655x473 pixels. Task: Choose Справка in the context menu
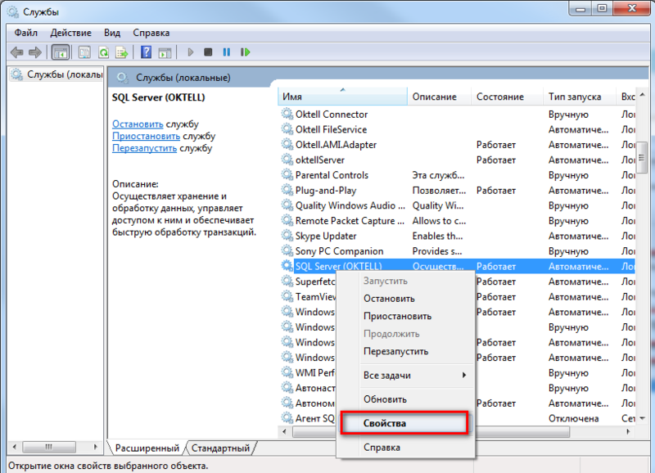(x=405, y=447)
